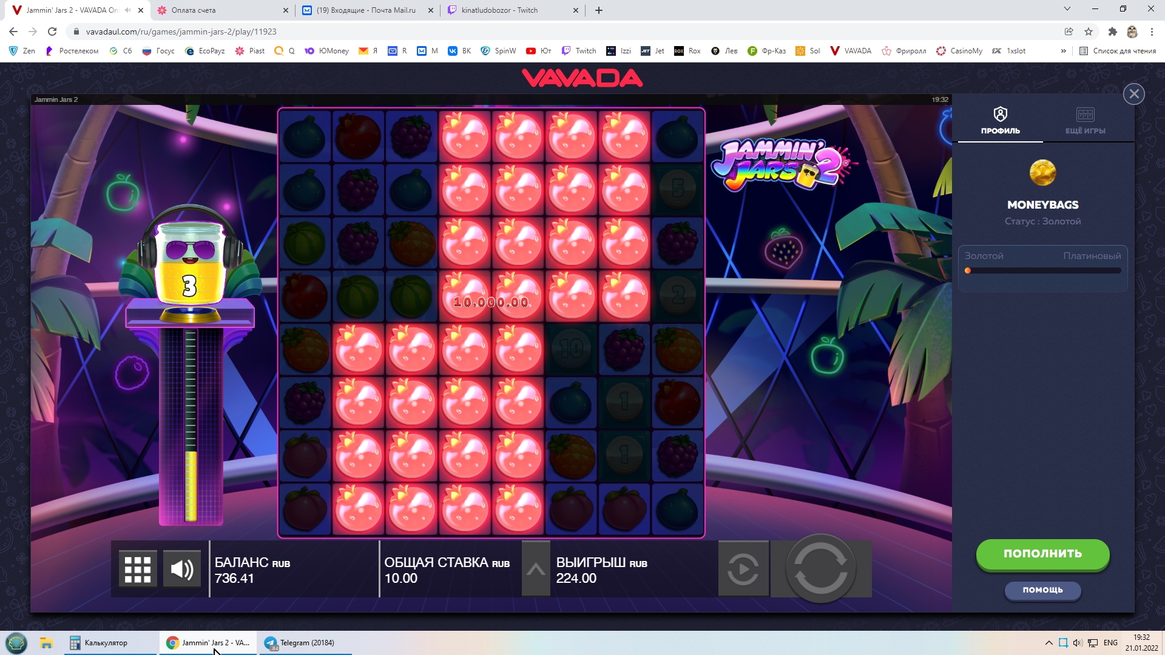
Task: Open the taskbar clock and date
Action: [x=1141, y=643]
